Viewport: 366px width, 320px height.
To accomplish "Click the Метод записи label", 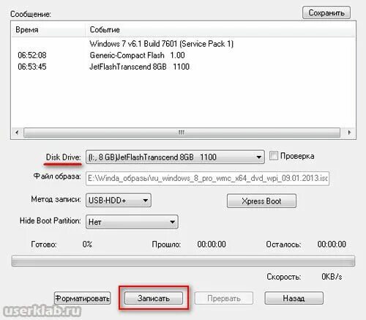I will click(56, 199).
